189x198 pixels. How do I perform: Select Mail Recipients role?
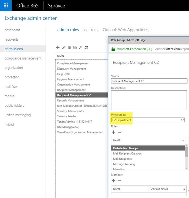(x=122, y=159)
